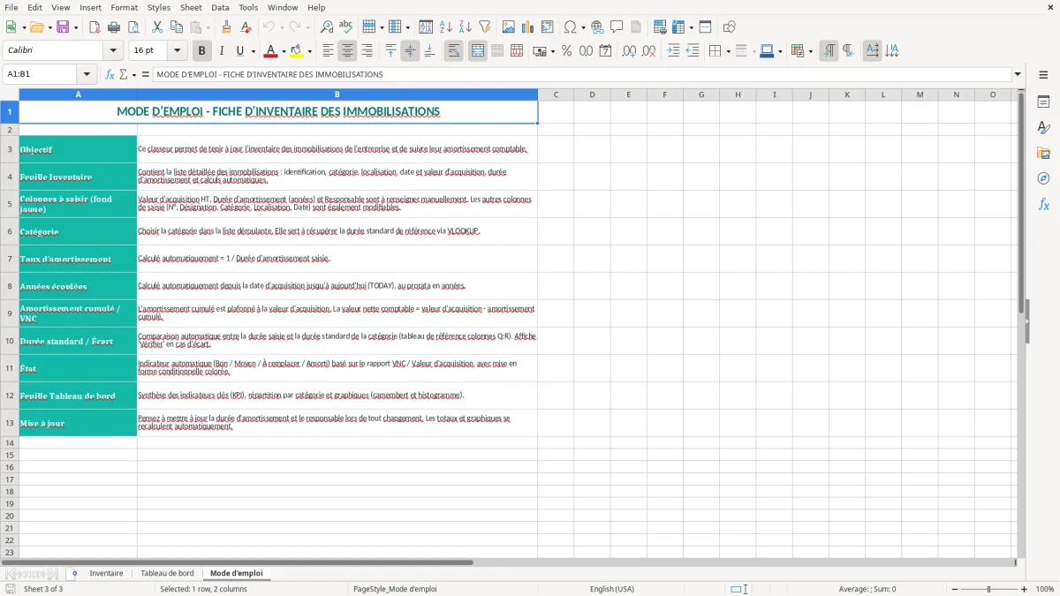1060x596 pixels.
Task: Click the background color highlight swatch
Action: [297, 51]
